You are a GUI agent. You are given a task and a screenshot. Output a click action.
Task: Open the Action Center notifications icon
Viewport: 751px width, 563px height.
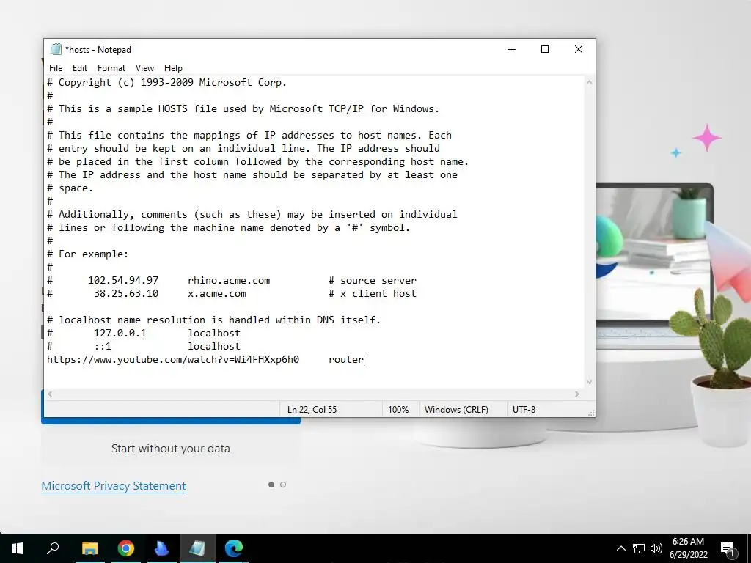pos(728,548)
